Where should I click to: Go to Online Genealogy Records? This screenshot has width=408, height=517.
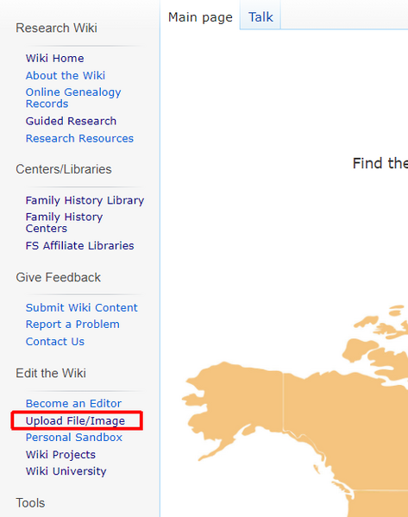click(x=73, y=98)
